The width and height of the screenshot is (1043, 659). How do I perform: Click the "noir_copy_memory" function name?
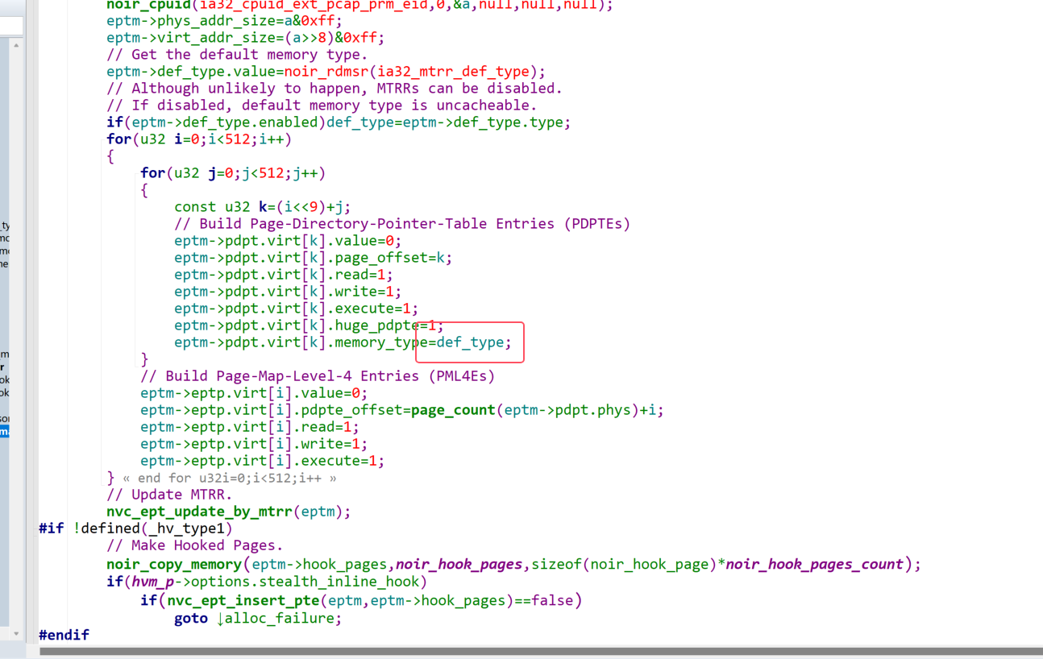pos(174,564)
